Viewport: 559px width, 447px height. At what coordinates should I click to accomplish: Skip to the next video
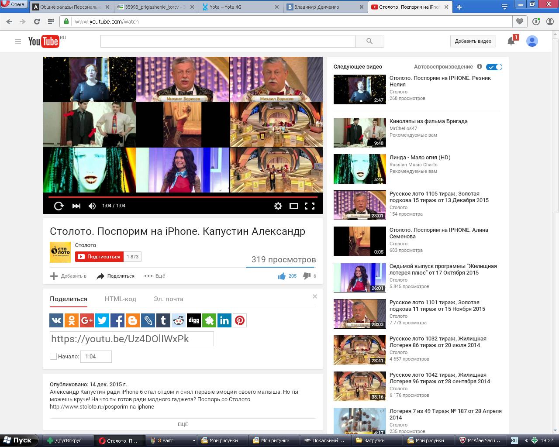76,206
